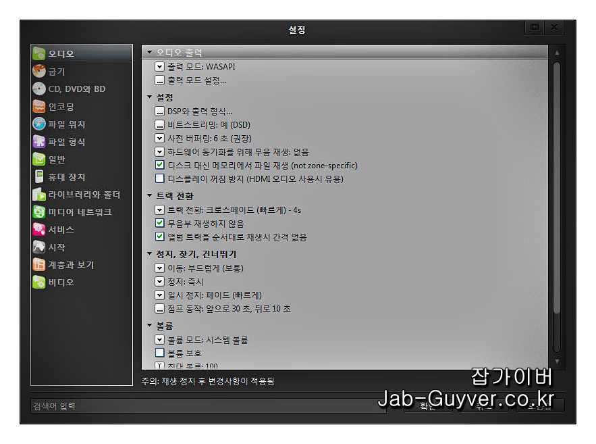
Task: Open 사전 버퍼링 dropdown
Action: [x=160, y=138]
